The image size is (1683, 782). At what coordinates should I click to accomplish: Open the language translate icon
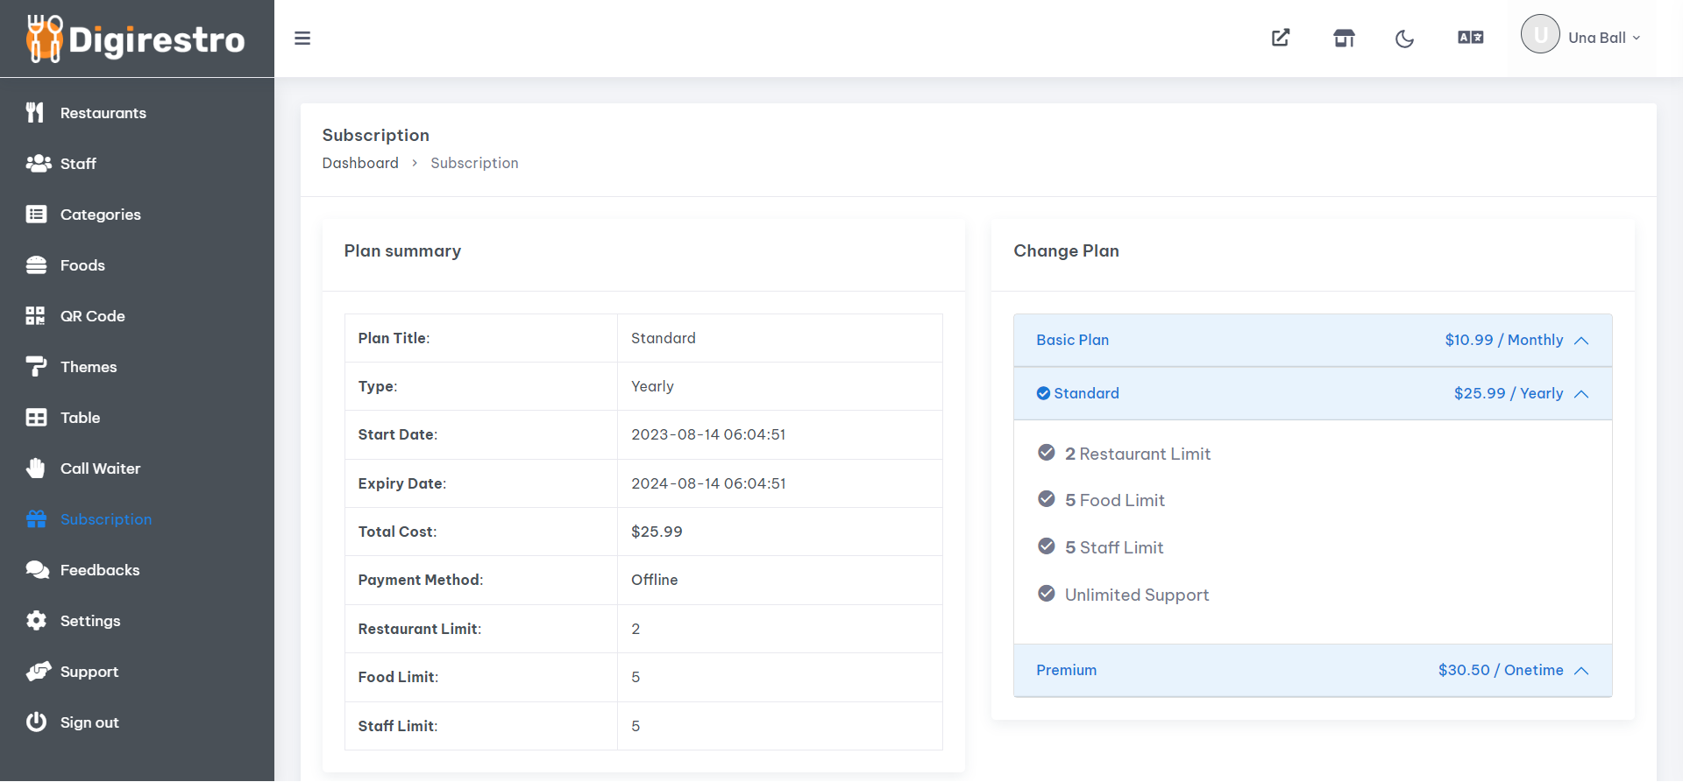tap(1470, 38)
